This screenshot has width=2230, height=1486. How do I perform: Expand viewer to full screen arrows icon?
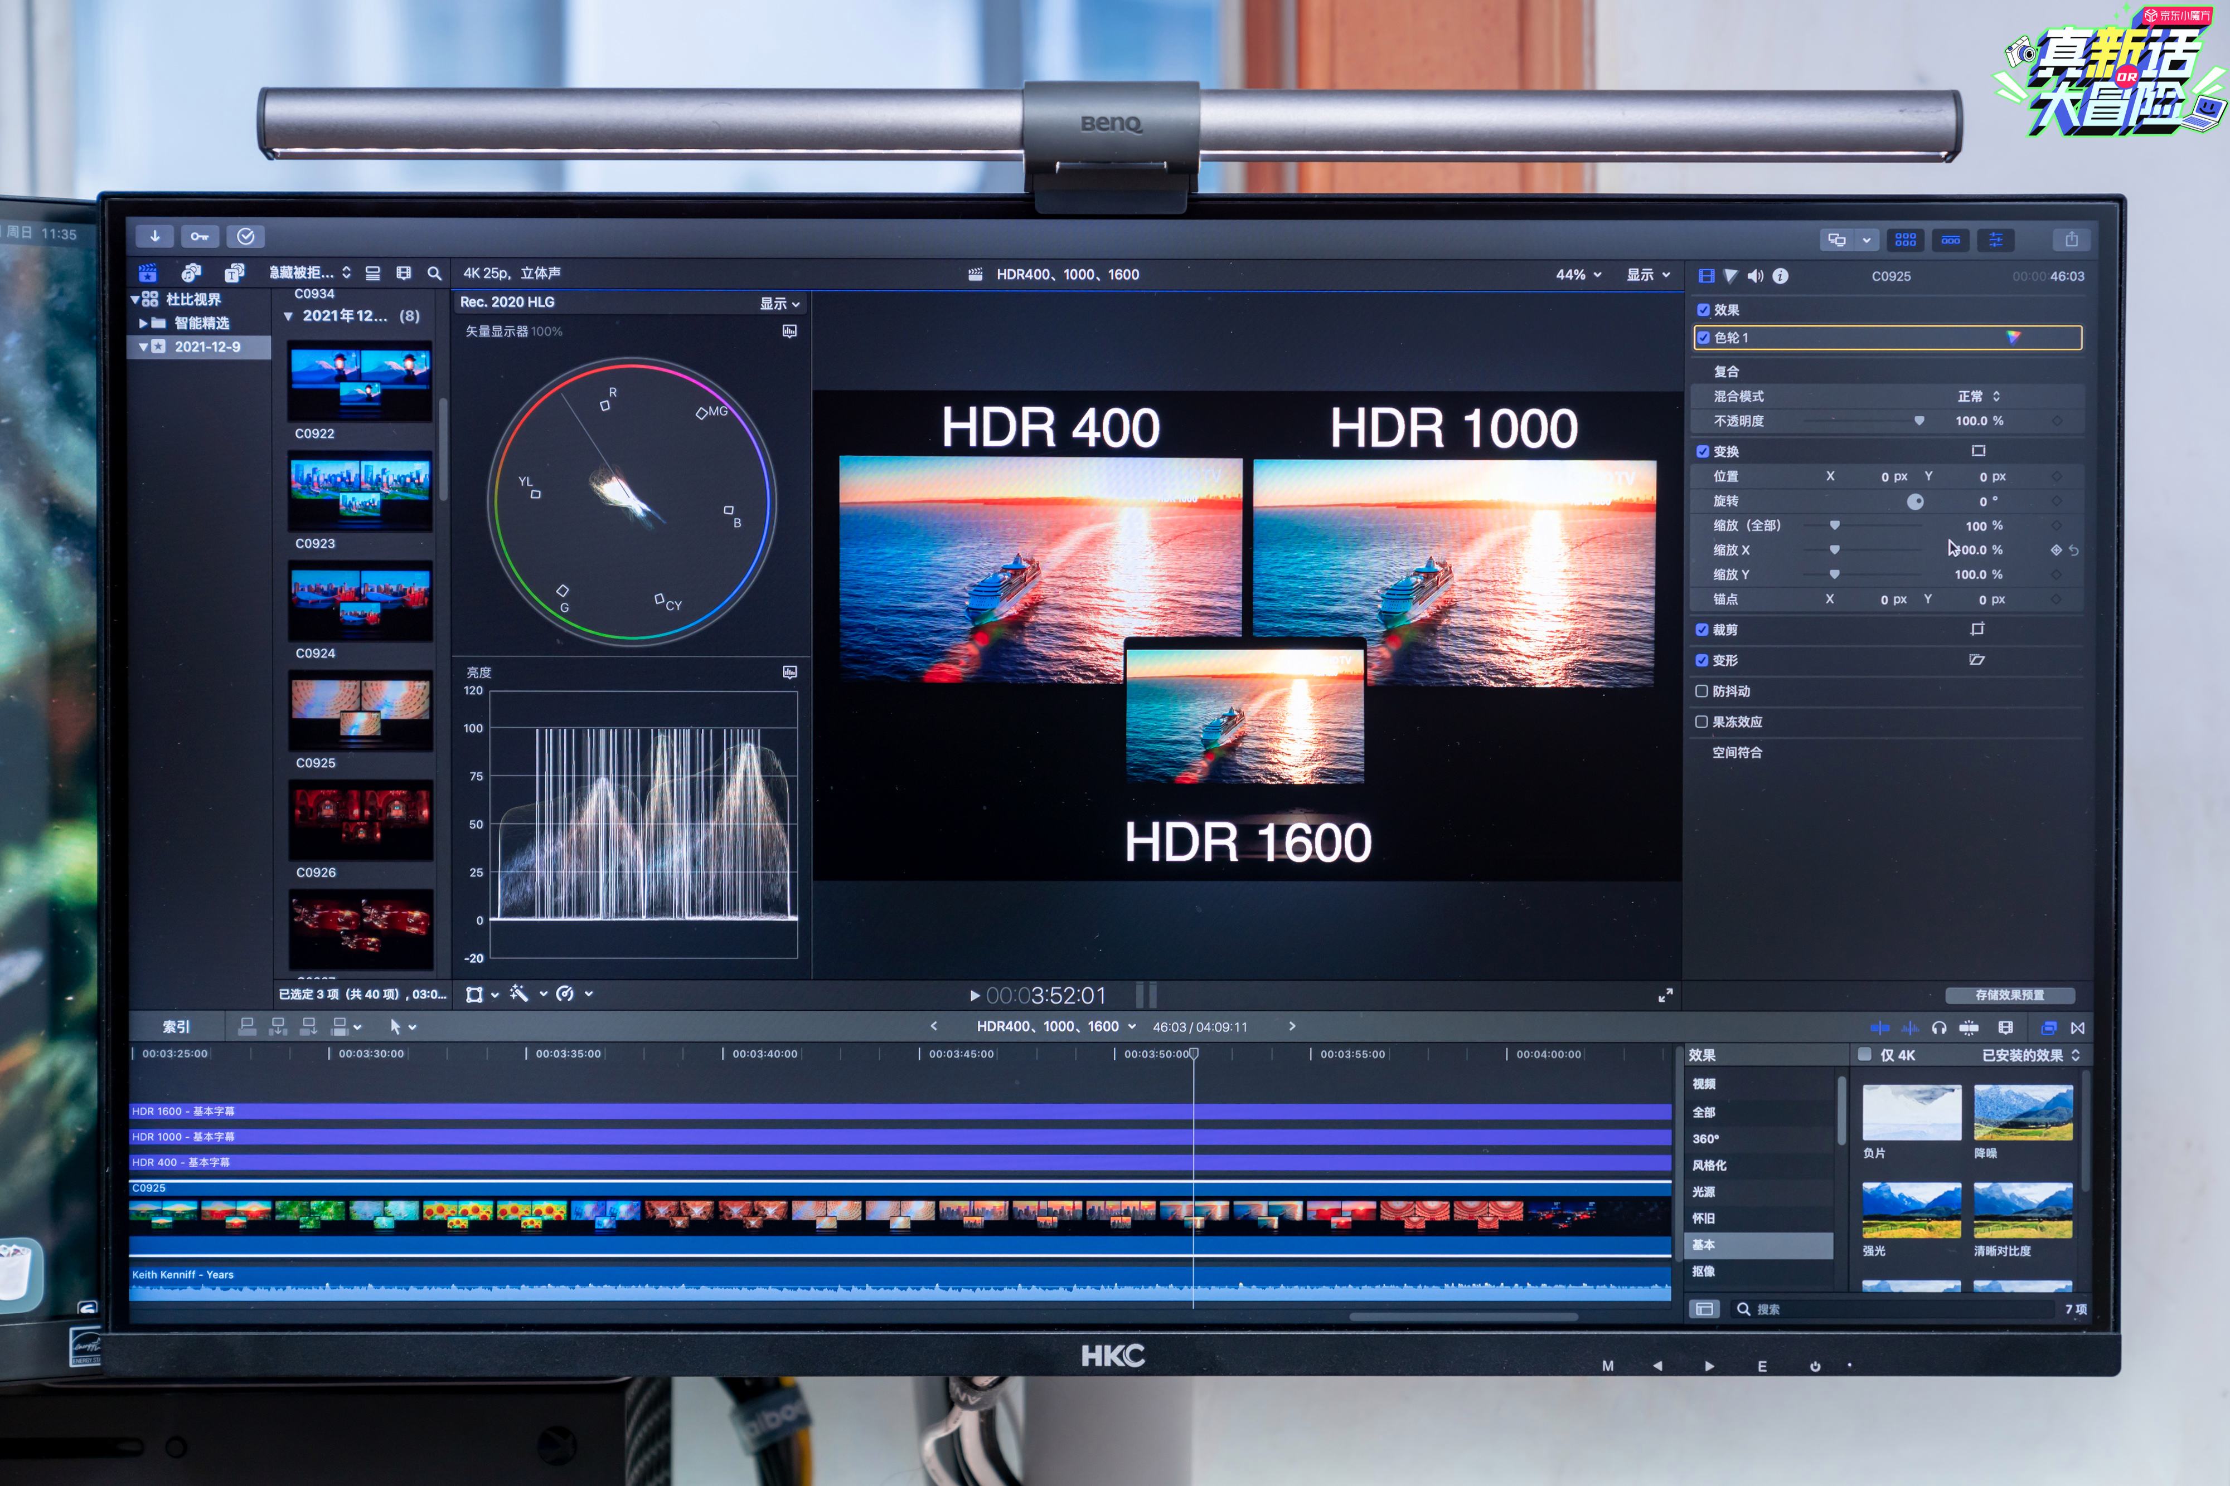click(x=1665, y=995)
